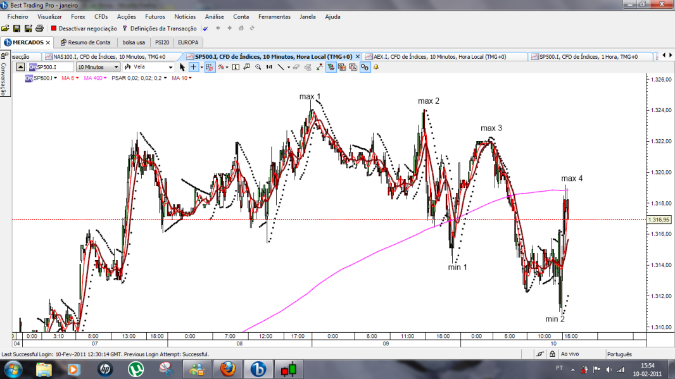675x379 pixels.
Task: Collapse the chart toolbar up-arrow button
Action: click(x=20, y=67)
